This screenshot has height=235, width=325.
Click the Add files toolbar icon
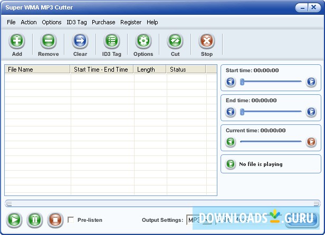click(17, 41)
